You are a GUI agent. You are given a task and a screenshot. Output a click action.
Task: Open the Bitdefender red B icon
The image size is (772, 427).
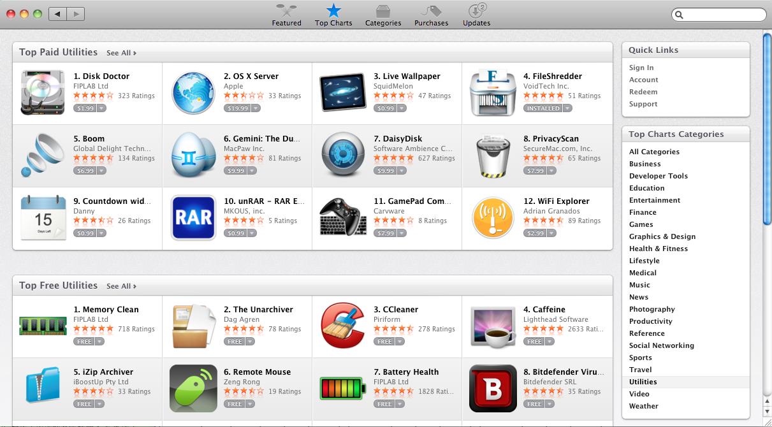pos(493,389)
